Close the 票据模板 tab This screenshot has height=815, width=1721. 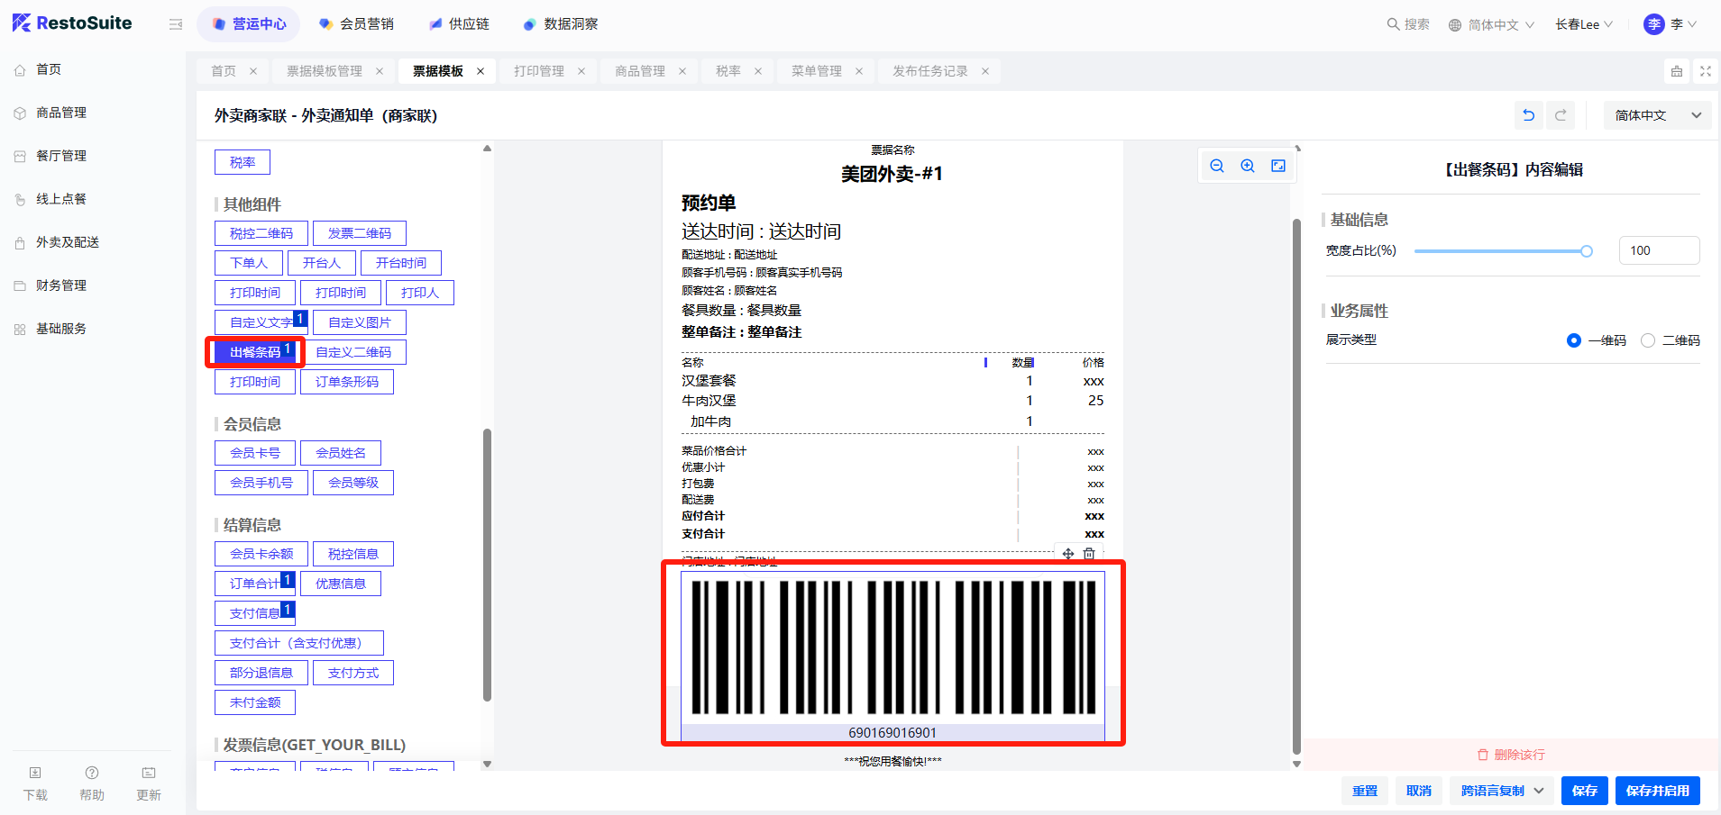[x=481, y=71]
